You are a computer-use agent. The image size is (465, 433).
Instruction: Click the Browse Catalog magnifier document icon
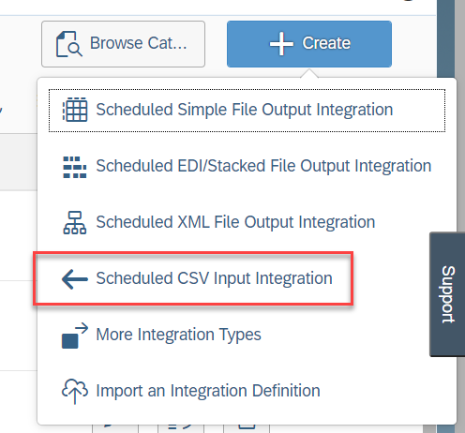tap(69, 44)
